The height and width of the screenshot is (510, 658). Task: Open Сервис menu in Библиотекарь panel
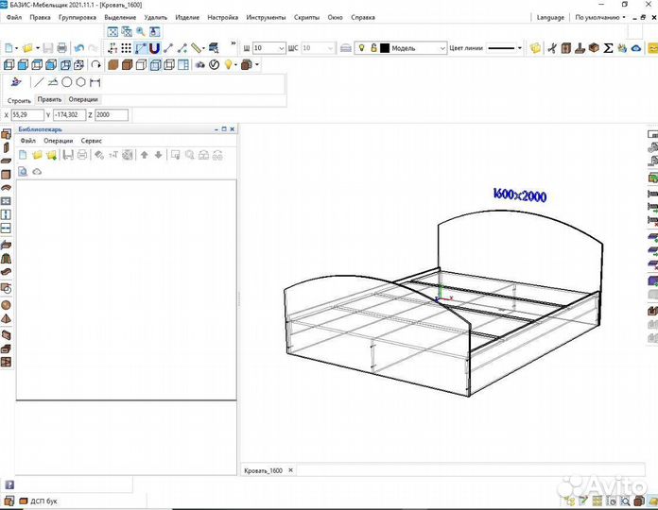point(92,140)
